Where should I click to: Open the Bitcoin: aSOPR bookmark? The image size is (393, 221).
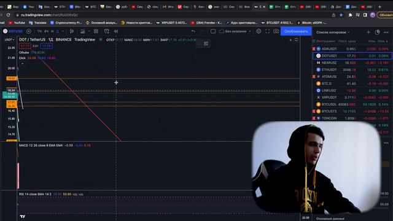pyautogui.click(x=311, y=23)
